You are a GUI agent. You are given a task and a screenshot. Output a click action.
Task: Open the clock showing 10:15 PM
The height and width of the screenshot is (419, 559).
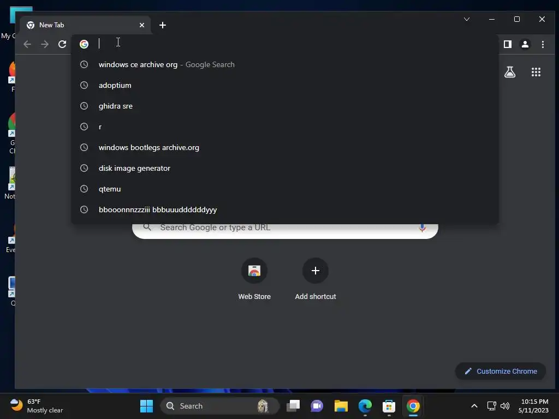(x=533, y=406)
